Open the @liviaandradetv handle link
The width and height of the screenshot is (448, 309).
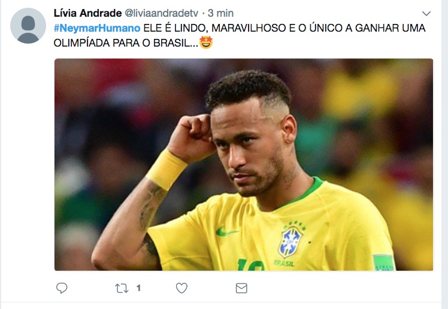click(x=162, y=13)
